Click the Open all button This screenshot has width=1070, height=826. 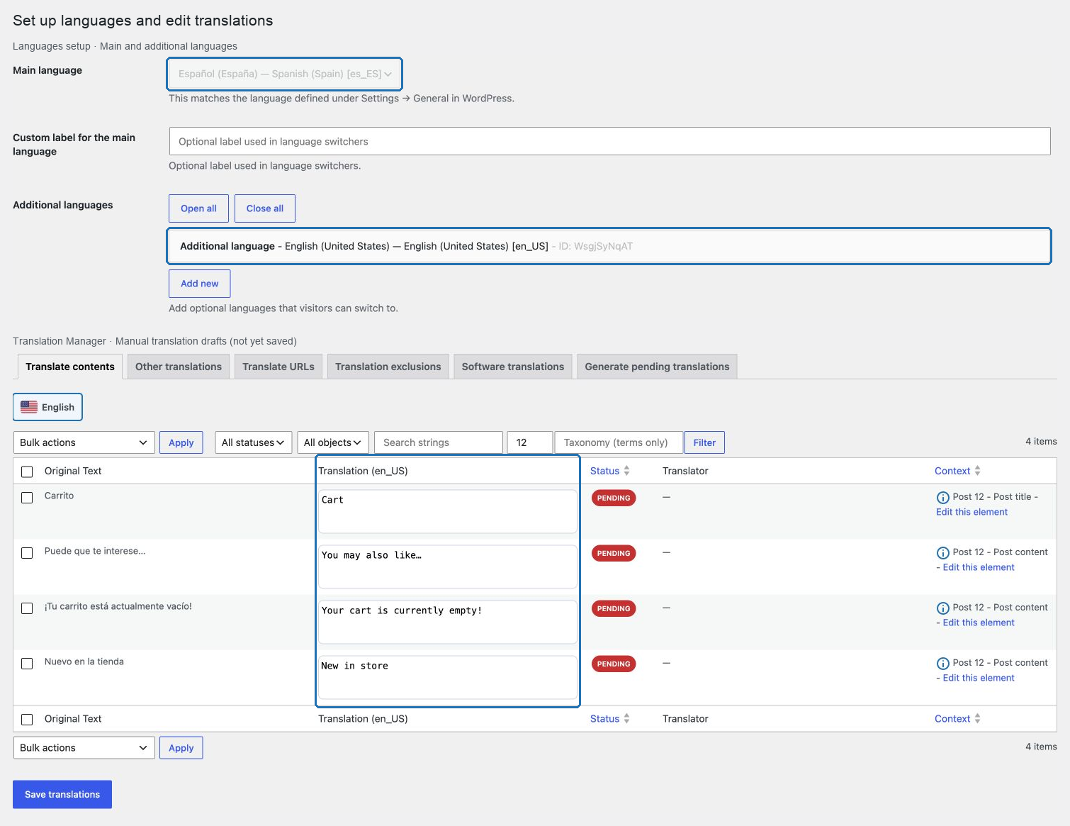coord(199,208)
